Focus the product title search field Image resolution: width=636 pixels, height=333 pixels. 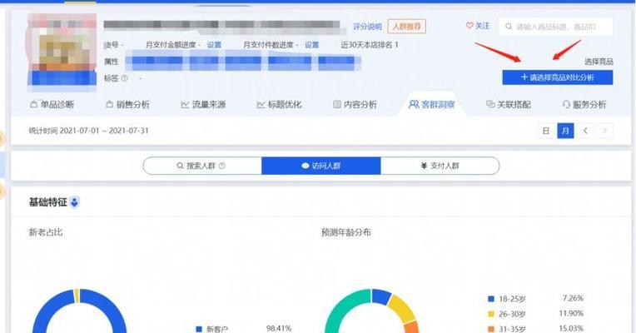pyautogui.click(x=556, y=27)
